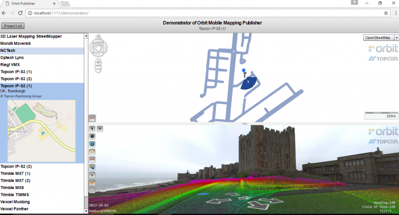Open the Chrome three-dot menu

click(x=396, y=13)
